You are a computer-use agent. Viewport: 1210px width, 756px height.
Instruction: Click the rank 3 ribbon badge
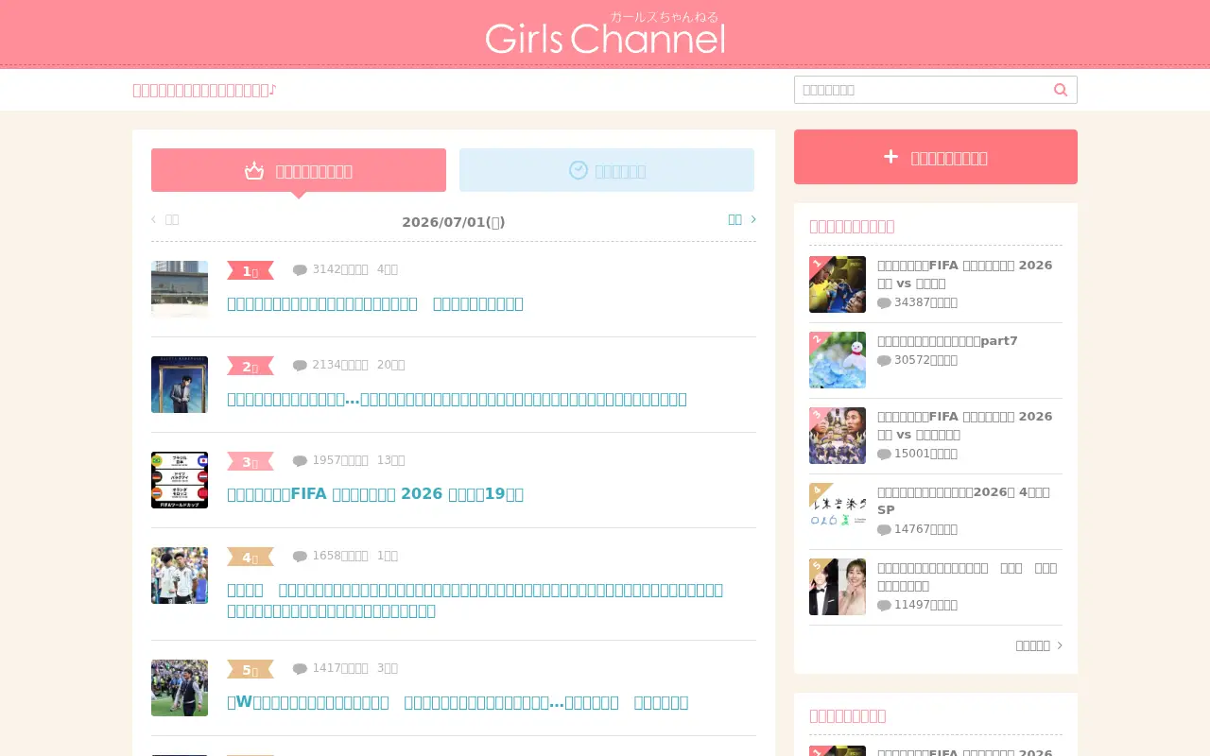[251, 461]
